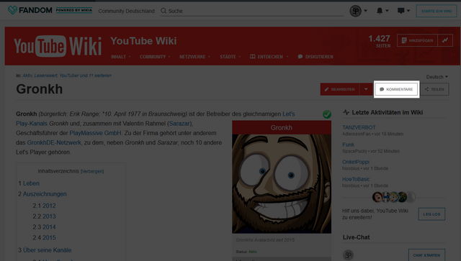
Task: Expand the notifications dropdown arrow
Action: (387, 11)
